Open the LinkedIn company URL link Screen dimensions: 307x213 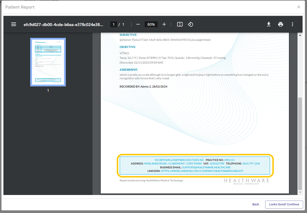click(202, 171)
